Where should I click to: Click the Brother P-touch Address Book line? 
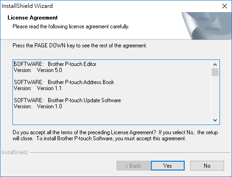pos(64,82)
